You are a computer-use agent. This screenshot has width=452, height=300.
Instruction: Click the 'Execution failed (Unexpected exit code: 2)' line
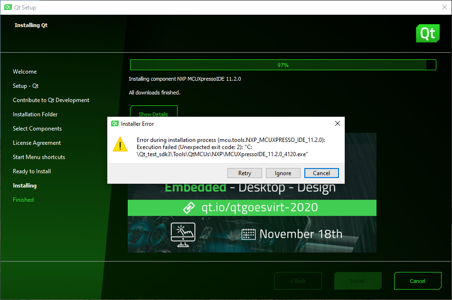coord(194,147)
